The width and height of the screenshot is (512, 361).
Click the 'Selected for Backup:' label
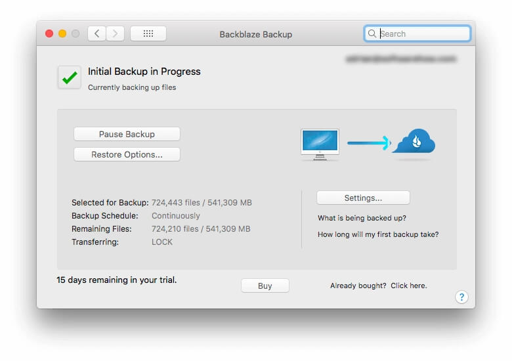coord(110,203)
